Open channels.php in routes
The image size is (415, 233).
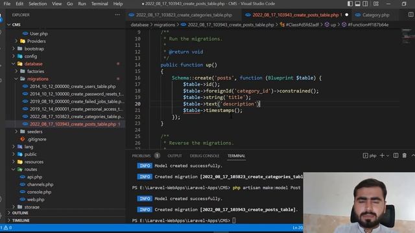(x=40, y=184)
